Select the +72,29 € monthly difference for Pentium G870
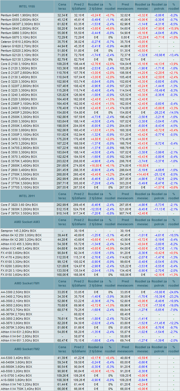The image size is (180, 391). 143,37
